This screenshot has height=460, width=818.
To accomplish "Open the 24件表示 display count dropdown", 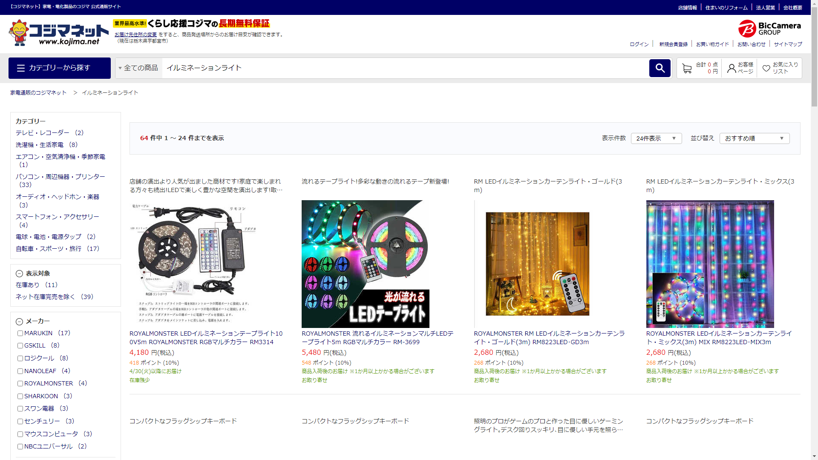I will click(x=656, y=138).
